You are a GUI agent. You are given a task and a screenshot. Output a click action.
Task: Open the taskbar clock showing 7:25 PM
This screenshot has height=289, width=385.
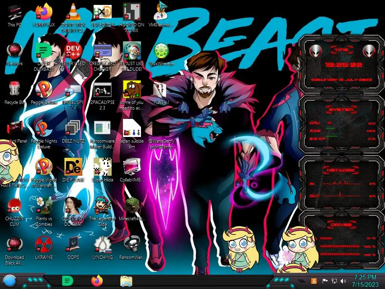click(365, 281)
